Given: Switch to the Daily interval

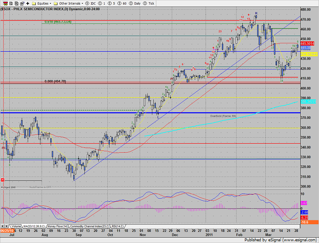Looking at the screenshot, I should (135, 3).
